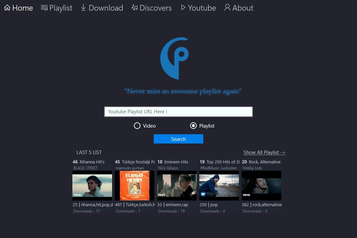Open the Rock, Alternative playlist thumbnail
Viewport: 357px width, 238px height.
(261, 186)
